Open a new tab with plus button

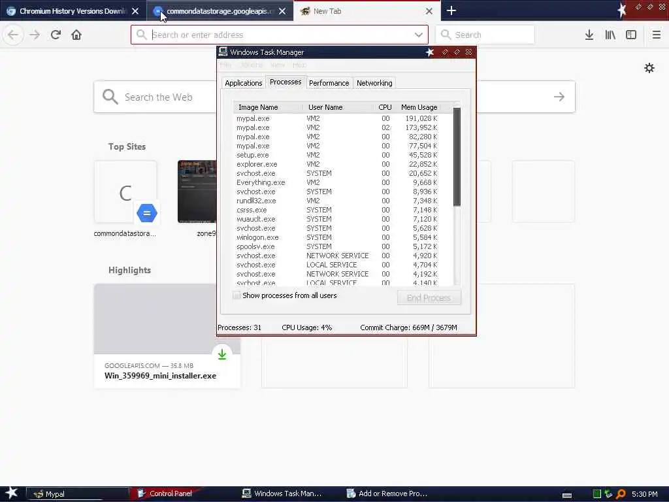[x=451, y=10]
